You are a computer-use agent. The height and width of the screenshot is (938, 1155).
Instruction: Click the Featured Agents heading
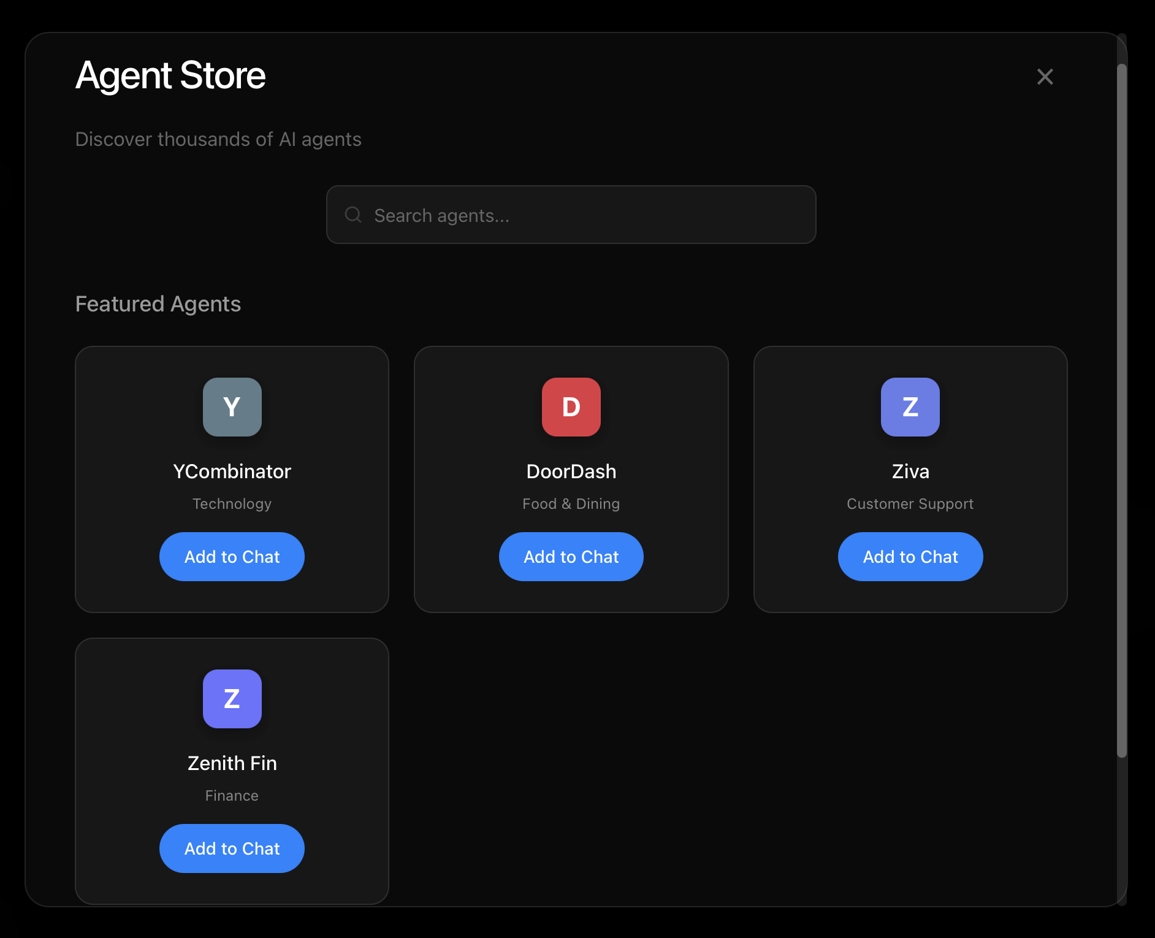(x=158, y=304)
